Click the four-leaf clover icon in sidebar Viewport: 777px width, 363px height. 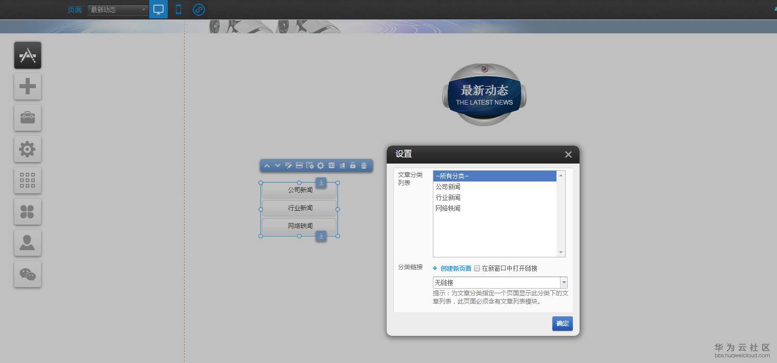pos(28,212)
